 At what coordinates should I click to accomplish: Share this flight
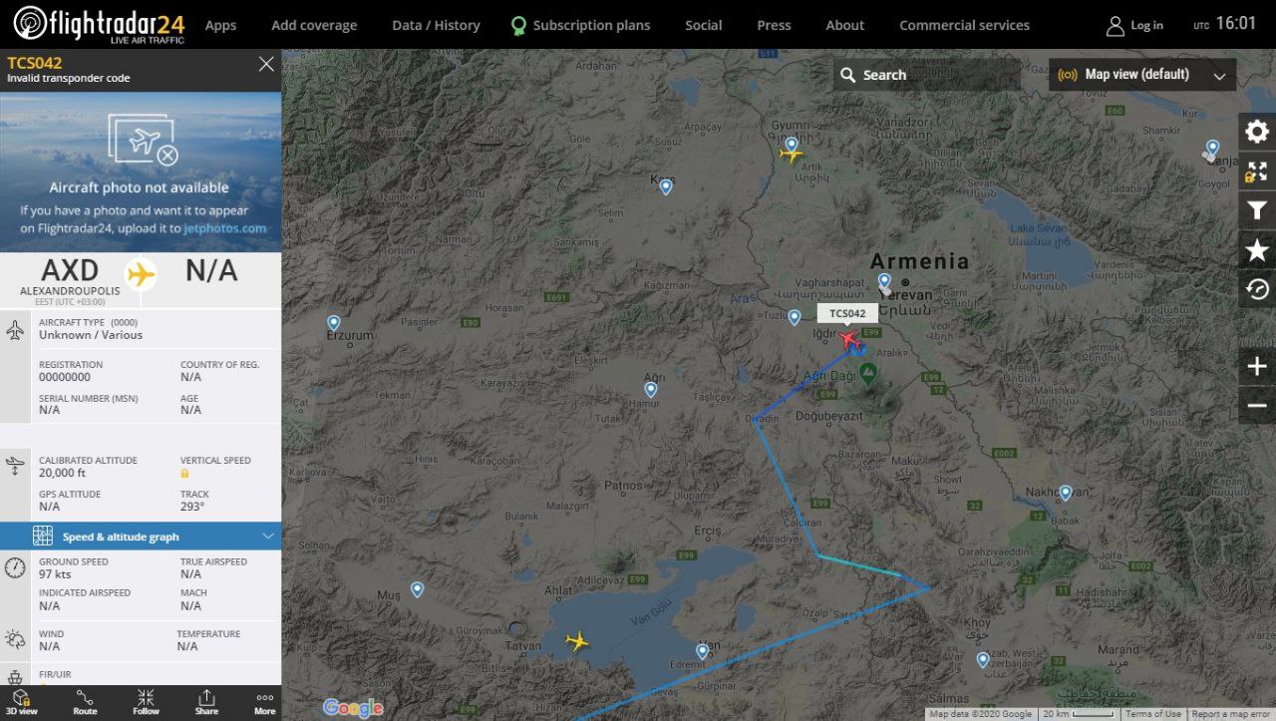[206, 702]
